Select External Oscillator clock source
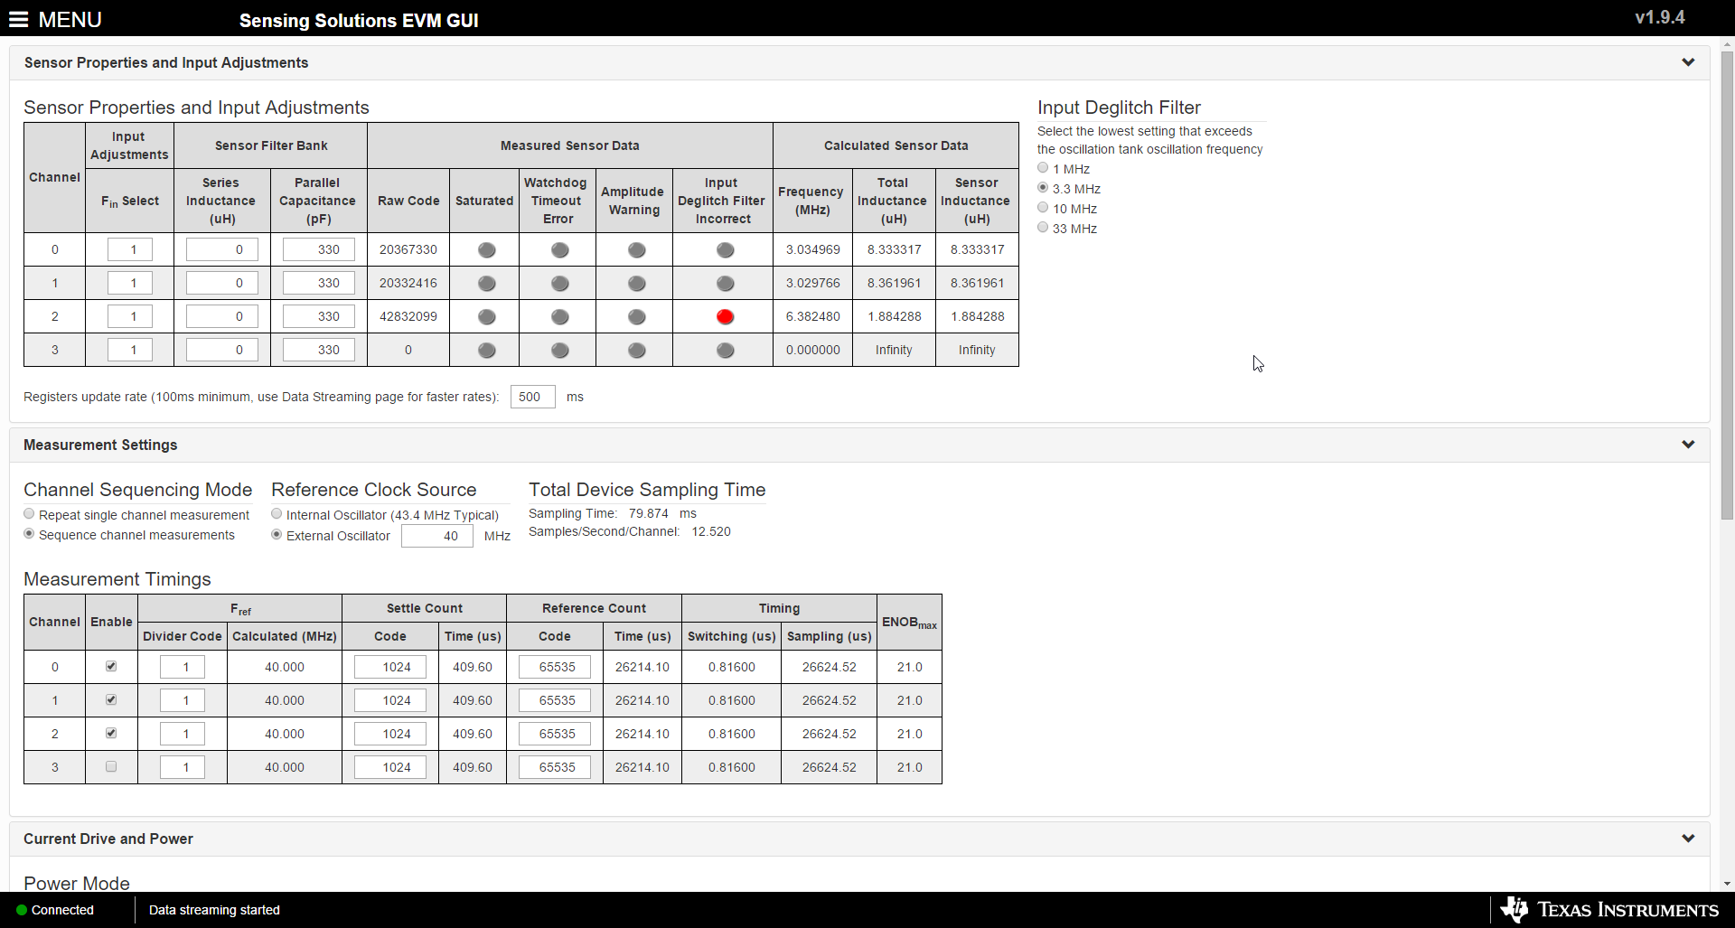1735x928 pixels. 277,535
